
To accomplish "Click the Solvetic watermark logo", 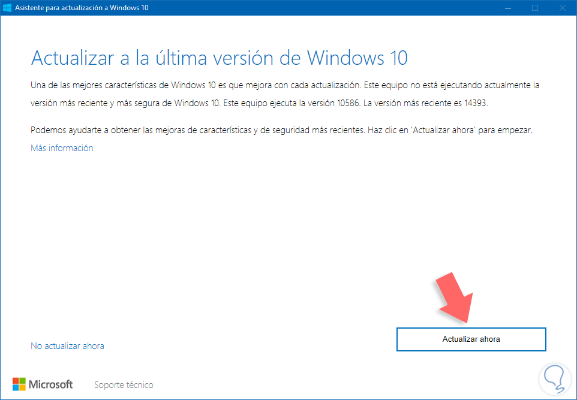I will (x=555, y=378).
